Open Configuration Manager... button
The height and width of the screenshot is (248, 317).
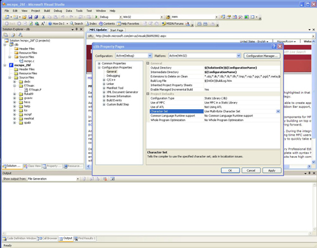262,56
